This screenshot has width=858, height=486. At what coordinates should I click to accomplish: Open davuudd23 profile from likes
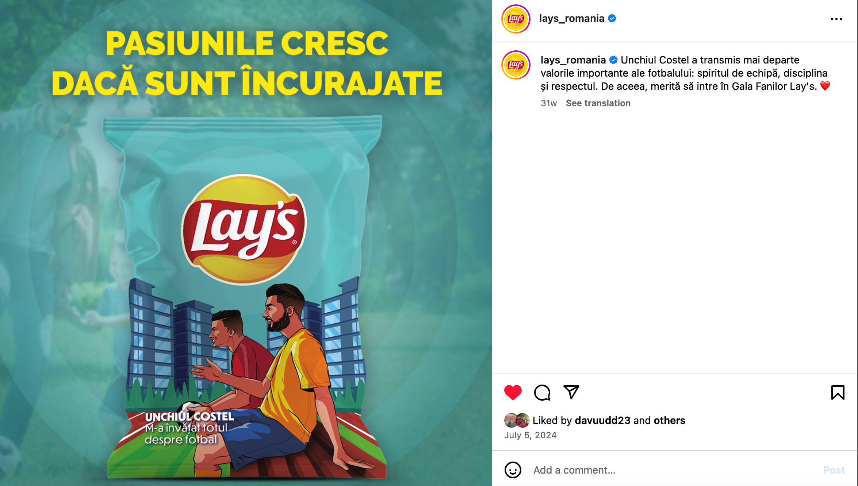coord(602,420)
